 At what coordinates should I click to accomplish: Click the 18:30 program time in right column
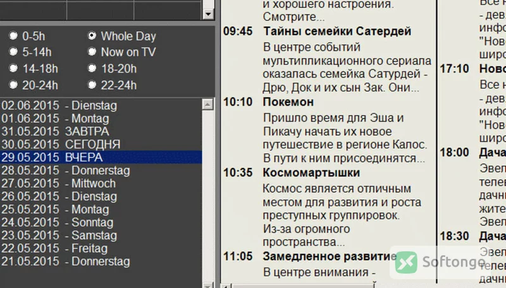(x=454, y=236)
